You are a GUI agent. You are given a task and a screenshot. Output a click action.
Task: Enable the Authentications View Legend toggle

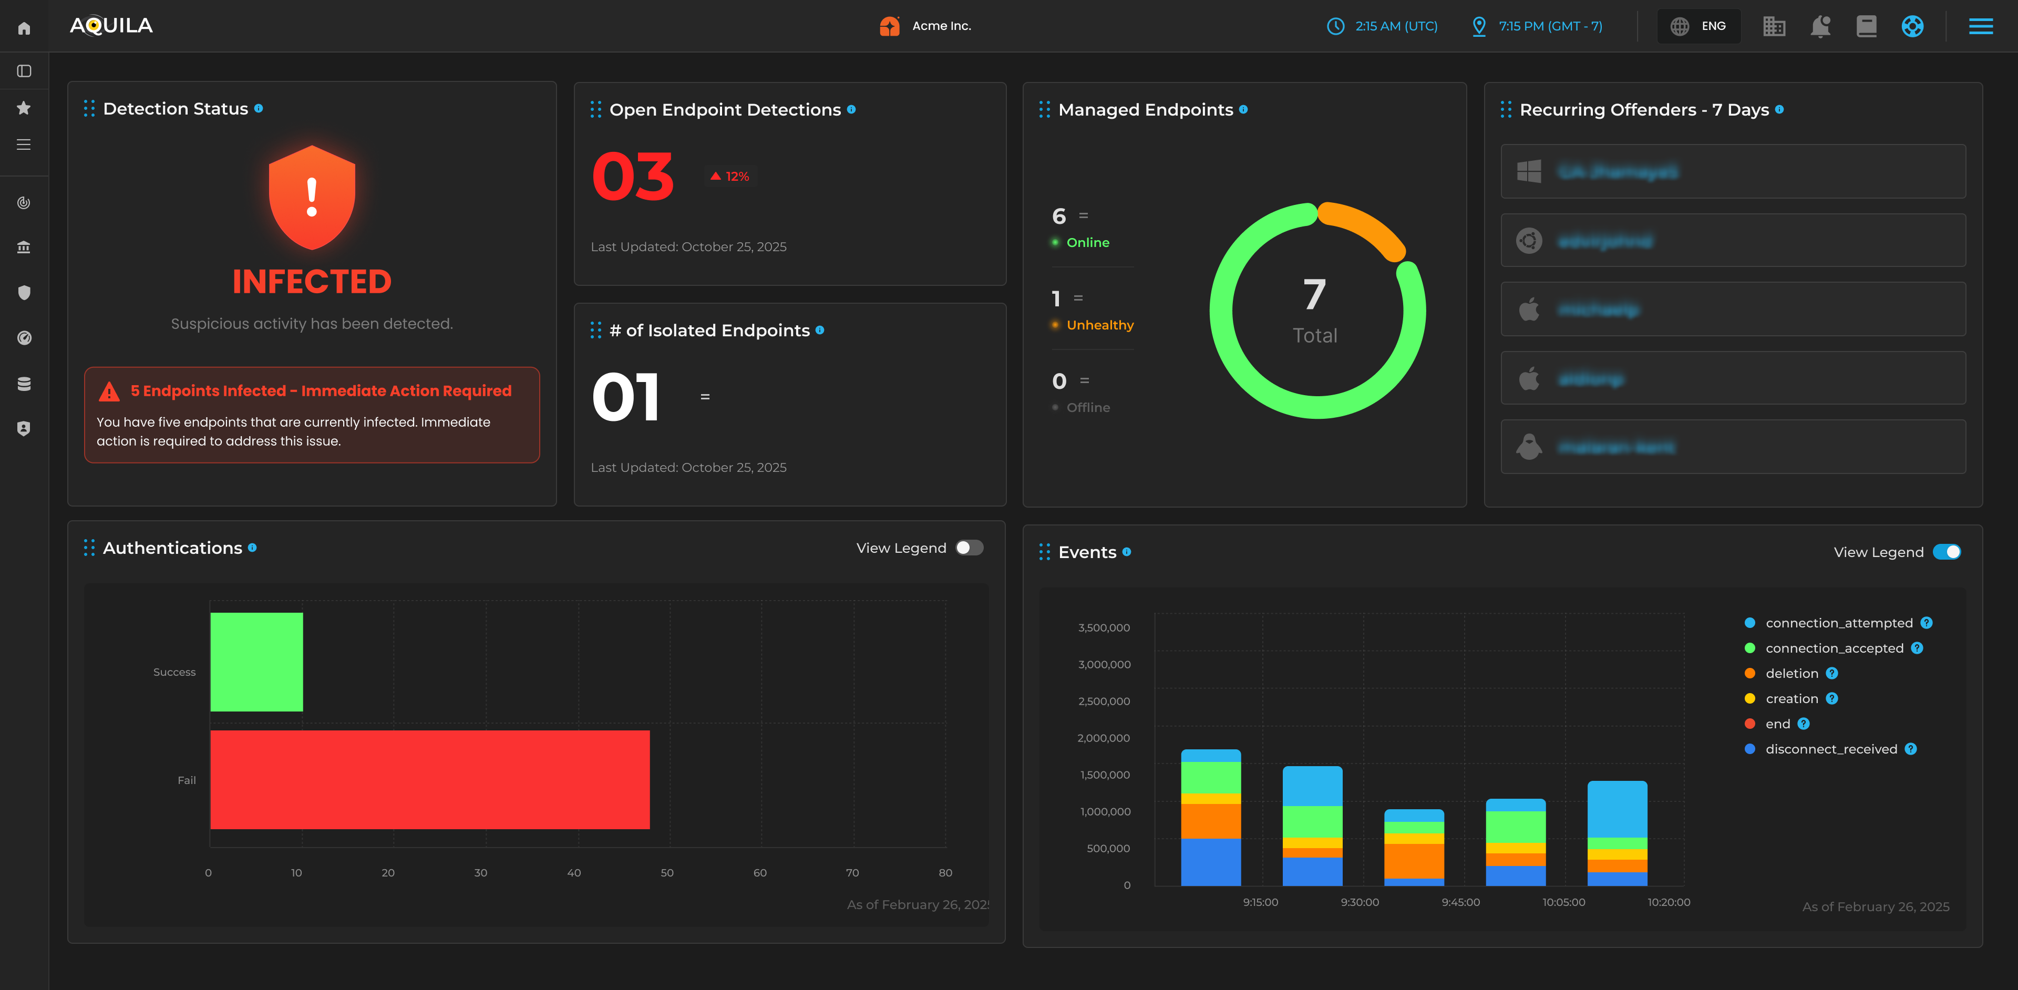tap(968, 548)
